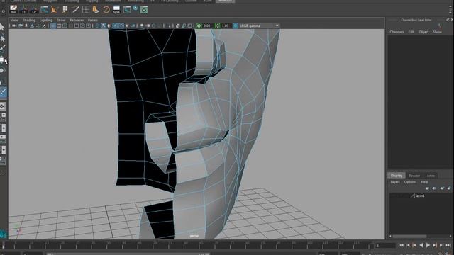This screenshot has height=255, width=454.
Task: Click the smooth shade all icon
Action: coord(104,25)
